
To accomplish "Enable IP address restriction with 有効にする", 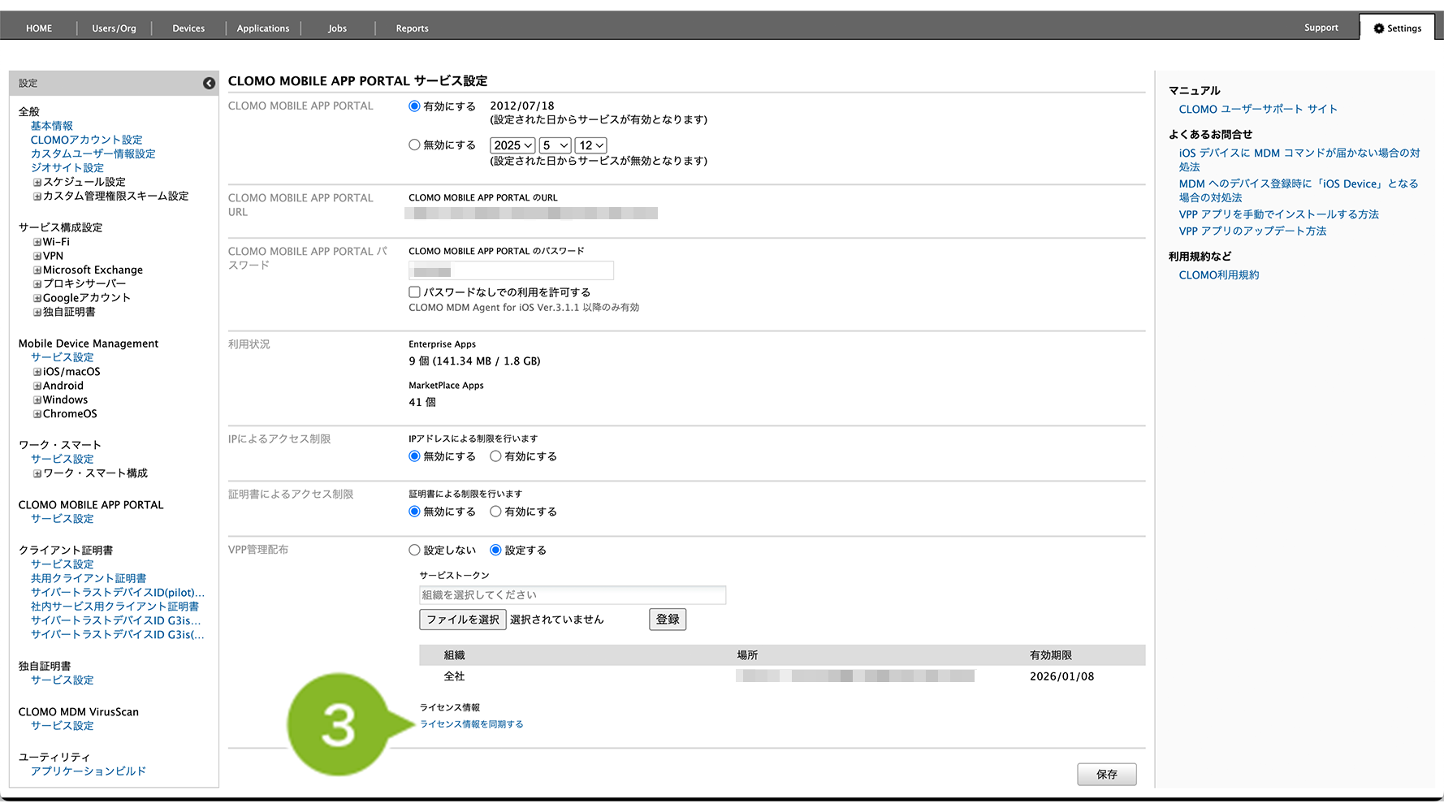I will pos(495,456).
